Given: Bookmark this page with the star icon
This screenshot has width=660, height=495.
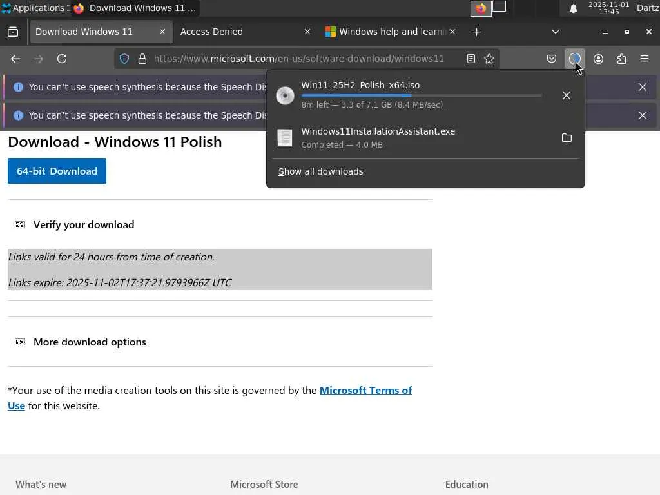Looking at the screenshot, I should 489,59.
